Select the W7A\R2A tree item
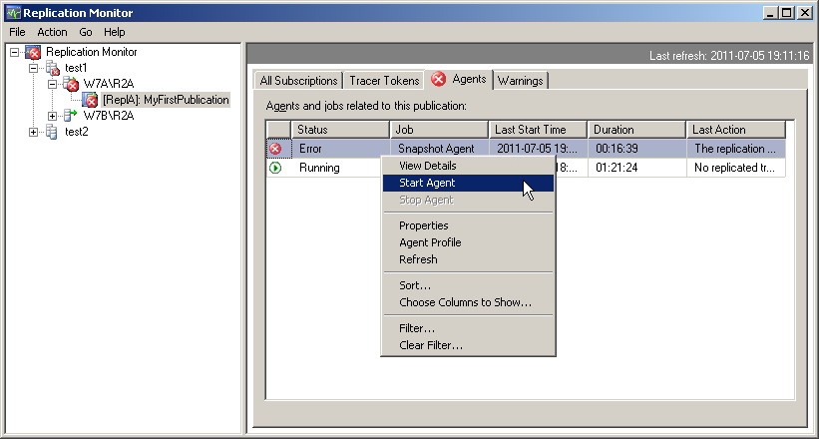Viewport: 819px width, 439px height. (x=109, y=84)
